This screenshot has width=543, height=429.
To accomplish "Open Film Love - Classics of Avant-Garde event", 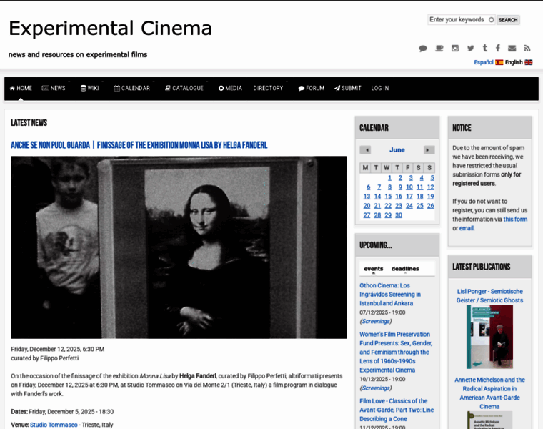I will [x=397, y=410].
